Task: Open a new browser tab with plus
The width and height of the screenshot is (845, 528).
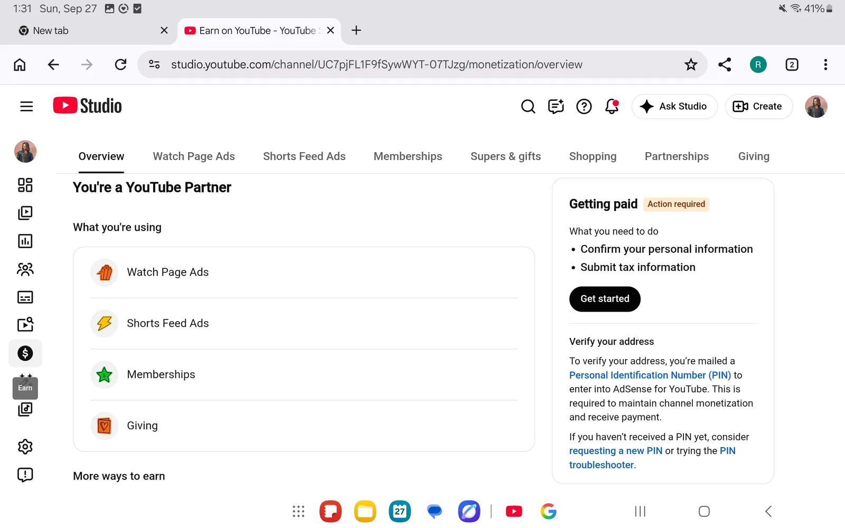Action: pos(356,31)
